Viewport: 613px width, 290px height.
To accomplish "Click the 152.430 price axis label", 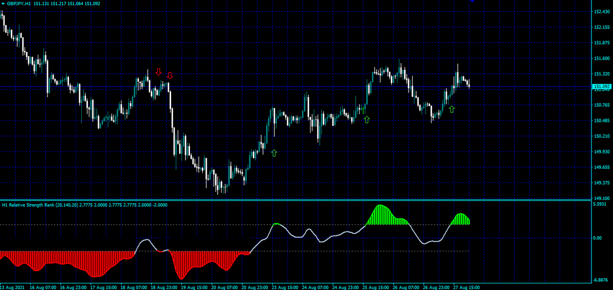I will [602, 11].
